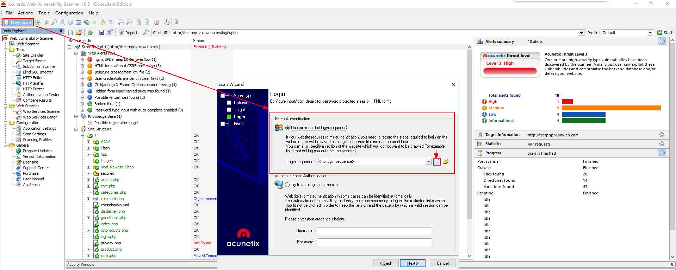This screenshot has width=676, height=270.
Task: Select HTTP Fuzzer in Tools Explorer
Action: [33, 89]
